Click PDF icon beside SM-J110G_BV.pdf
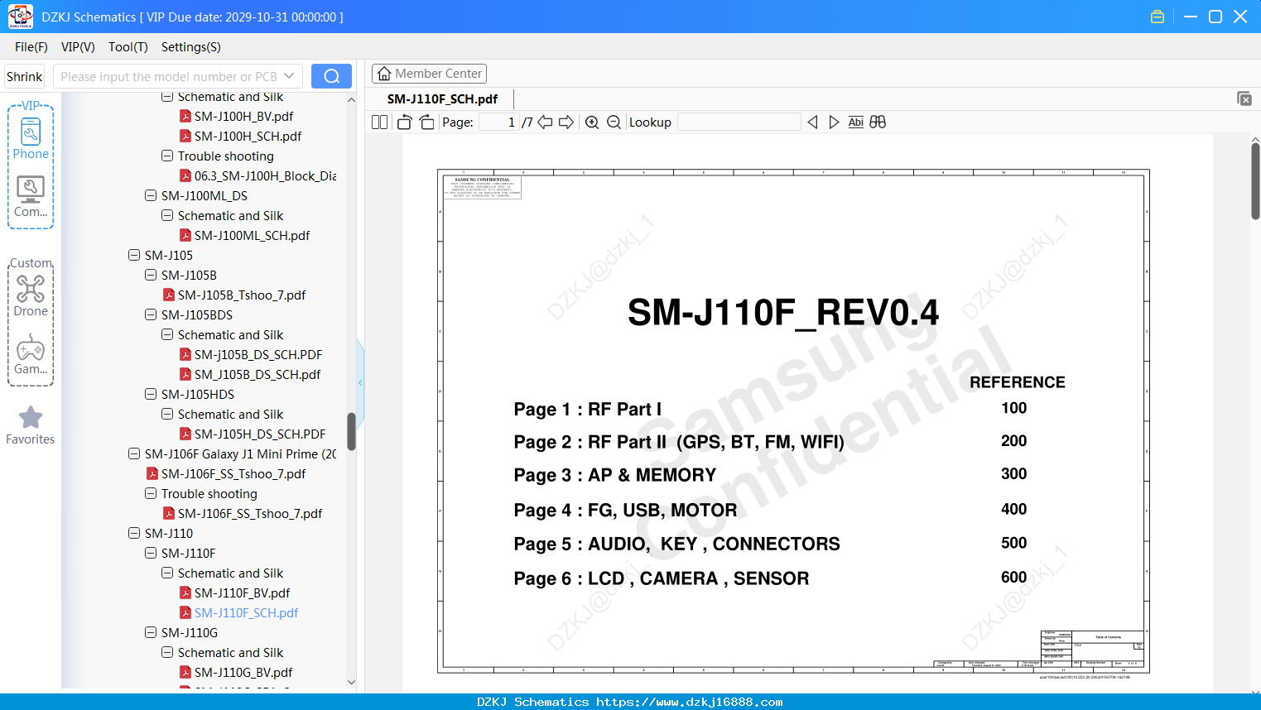Screen dimensions: 1261x710 [x=185, y=672]
